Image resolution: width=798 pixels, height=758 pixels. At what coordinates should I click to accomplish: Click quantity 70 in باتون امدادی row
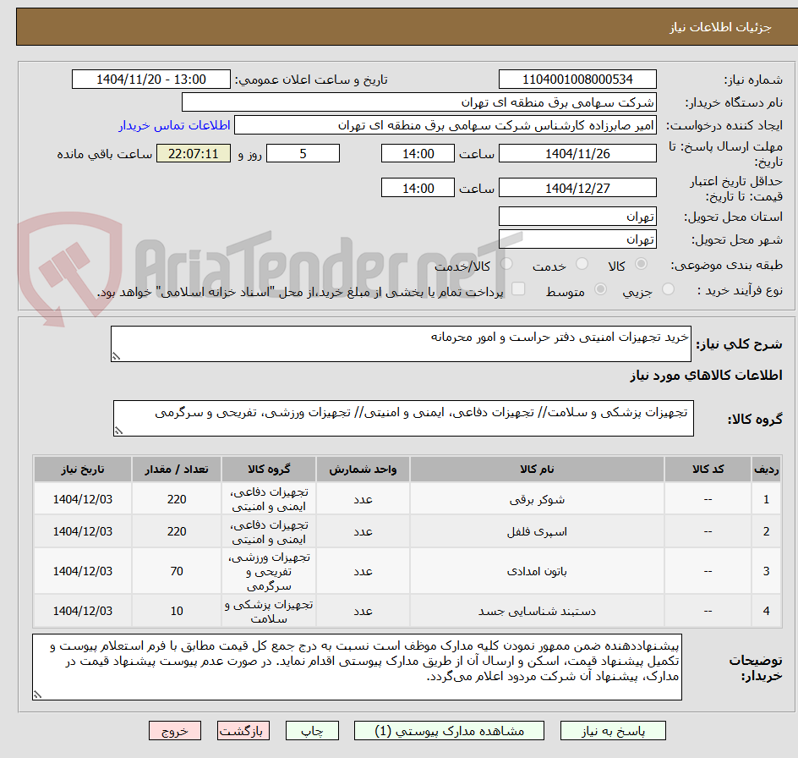click(177, 571)
